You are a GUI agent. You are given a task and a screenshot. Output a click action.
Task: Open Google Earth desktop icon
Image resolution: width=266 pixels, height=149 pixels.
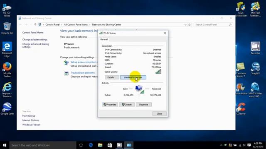point(7,108)
